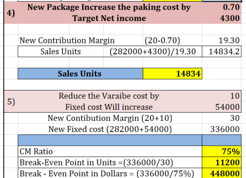Select the '(20-0.70)' formula text cell
This screenshot has height=178, width=246.
tap(172, 40)
